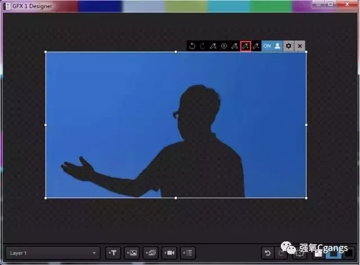
Task: Click the greyed-out redo arrow in key toolbar
Action: pos(203,46)
